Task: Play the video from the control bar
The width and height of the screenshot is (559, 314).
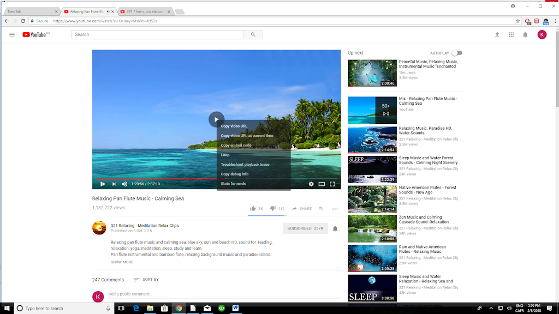Action: (102, 184)
